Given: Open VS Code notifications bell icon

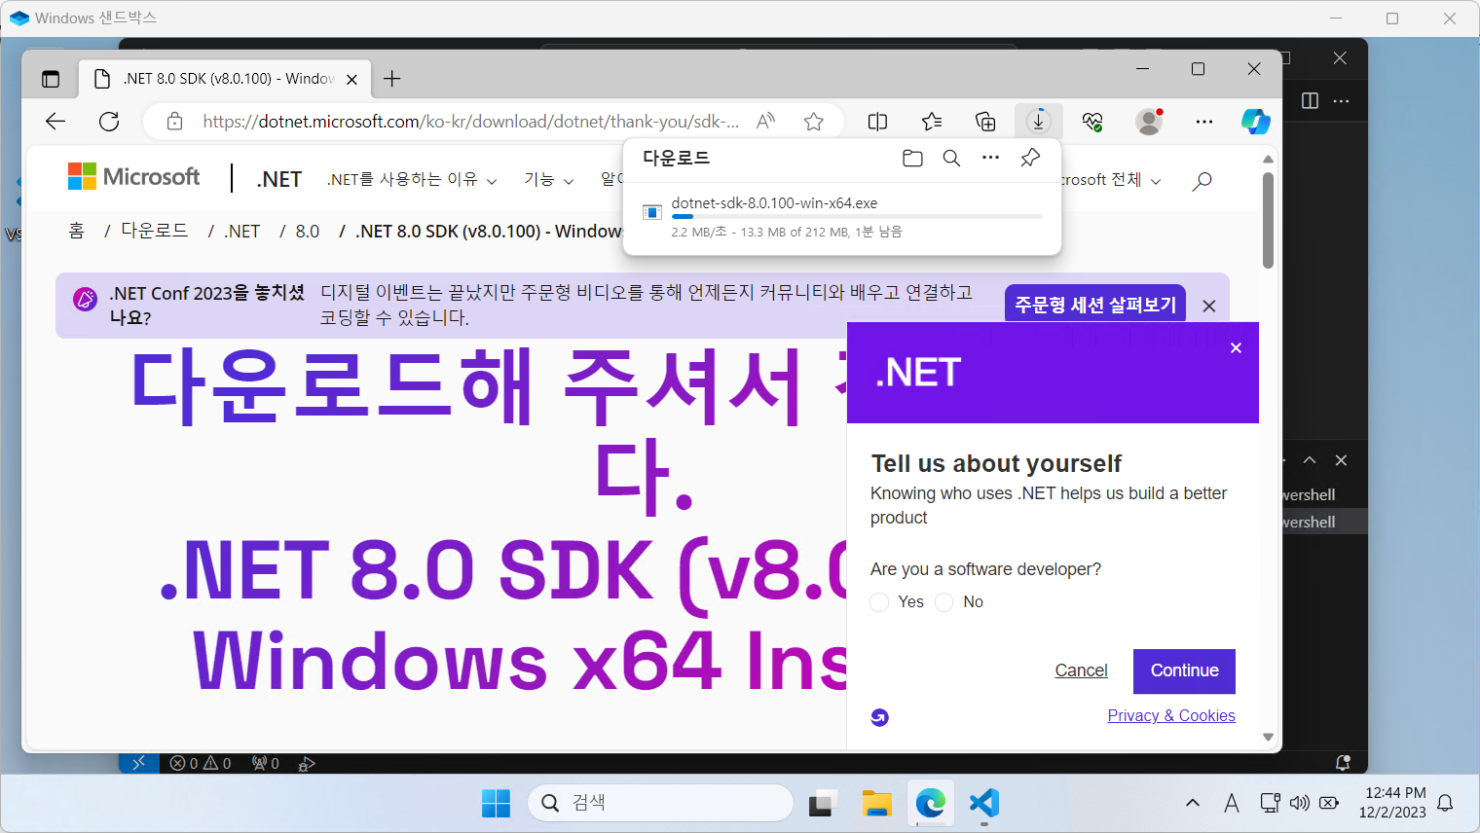Looking at the screenshot, I should [x=1343, y=763].
